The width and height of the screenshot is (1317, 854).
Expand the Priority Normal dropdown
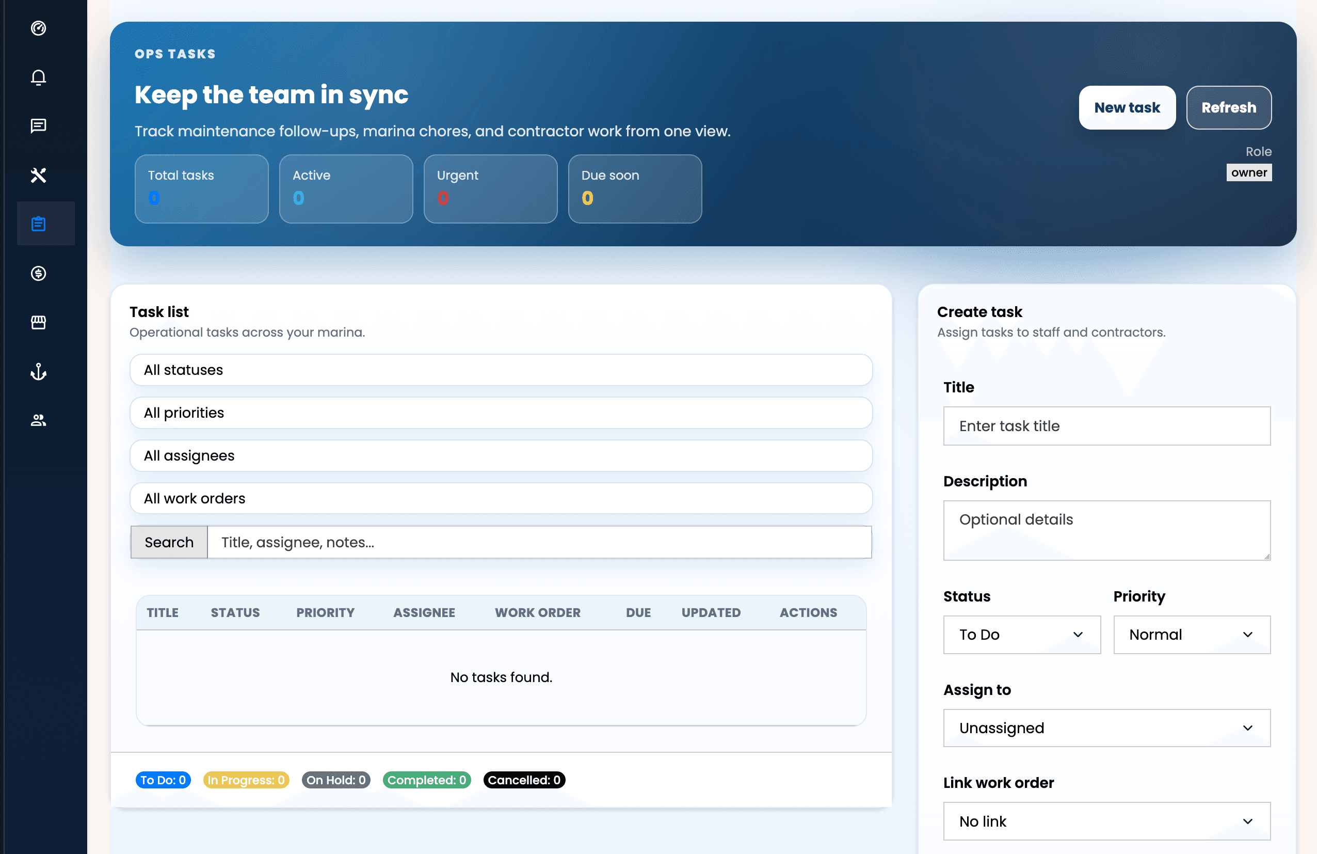coord(1192,634)
